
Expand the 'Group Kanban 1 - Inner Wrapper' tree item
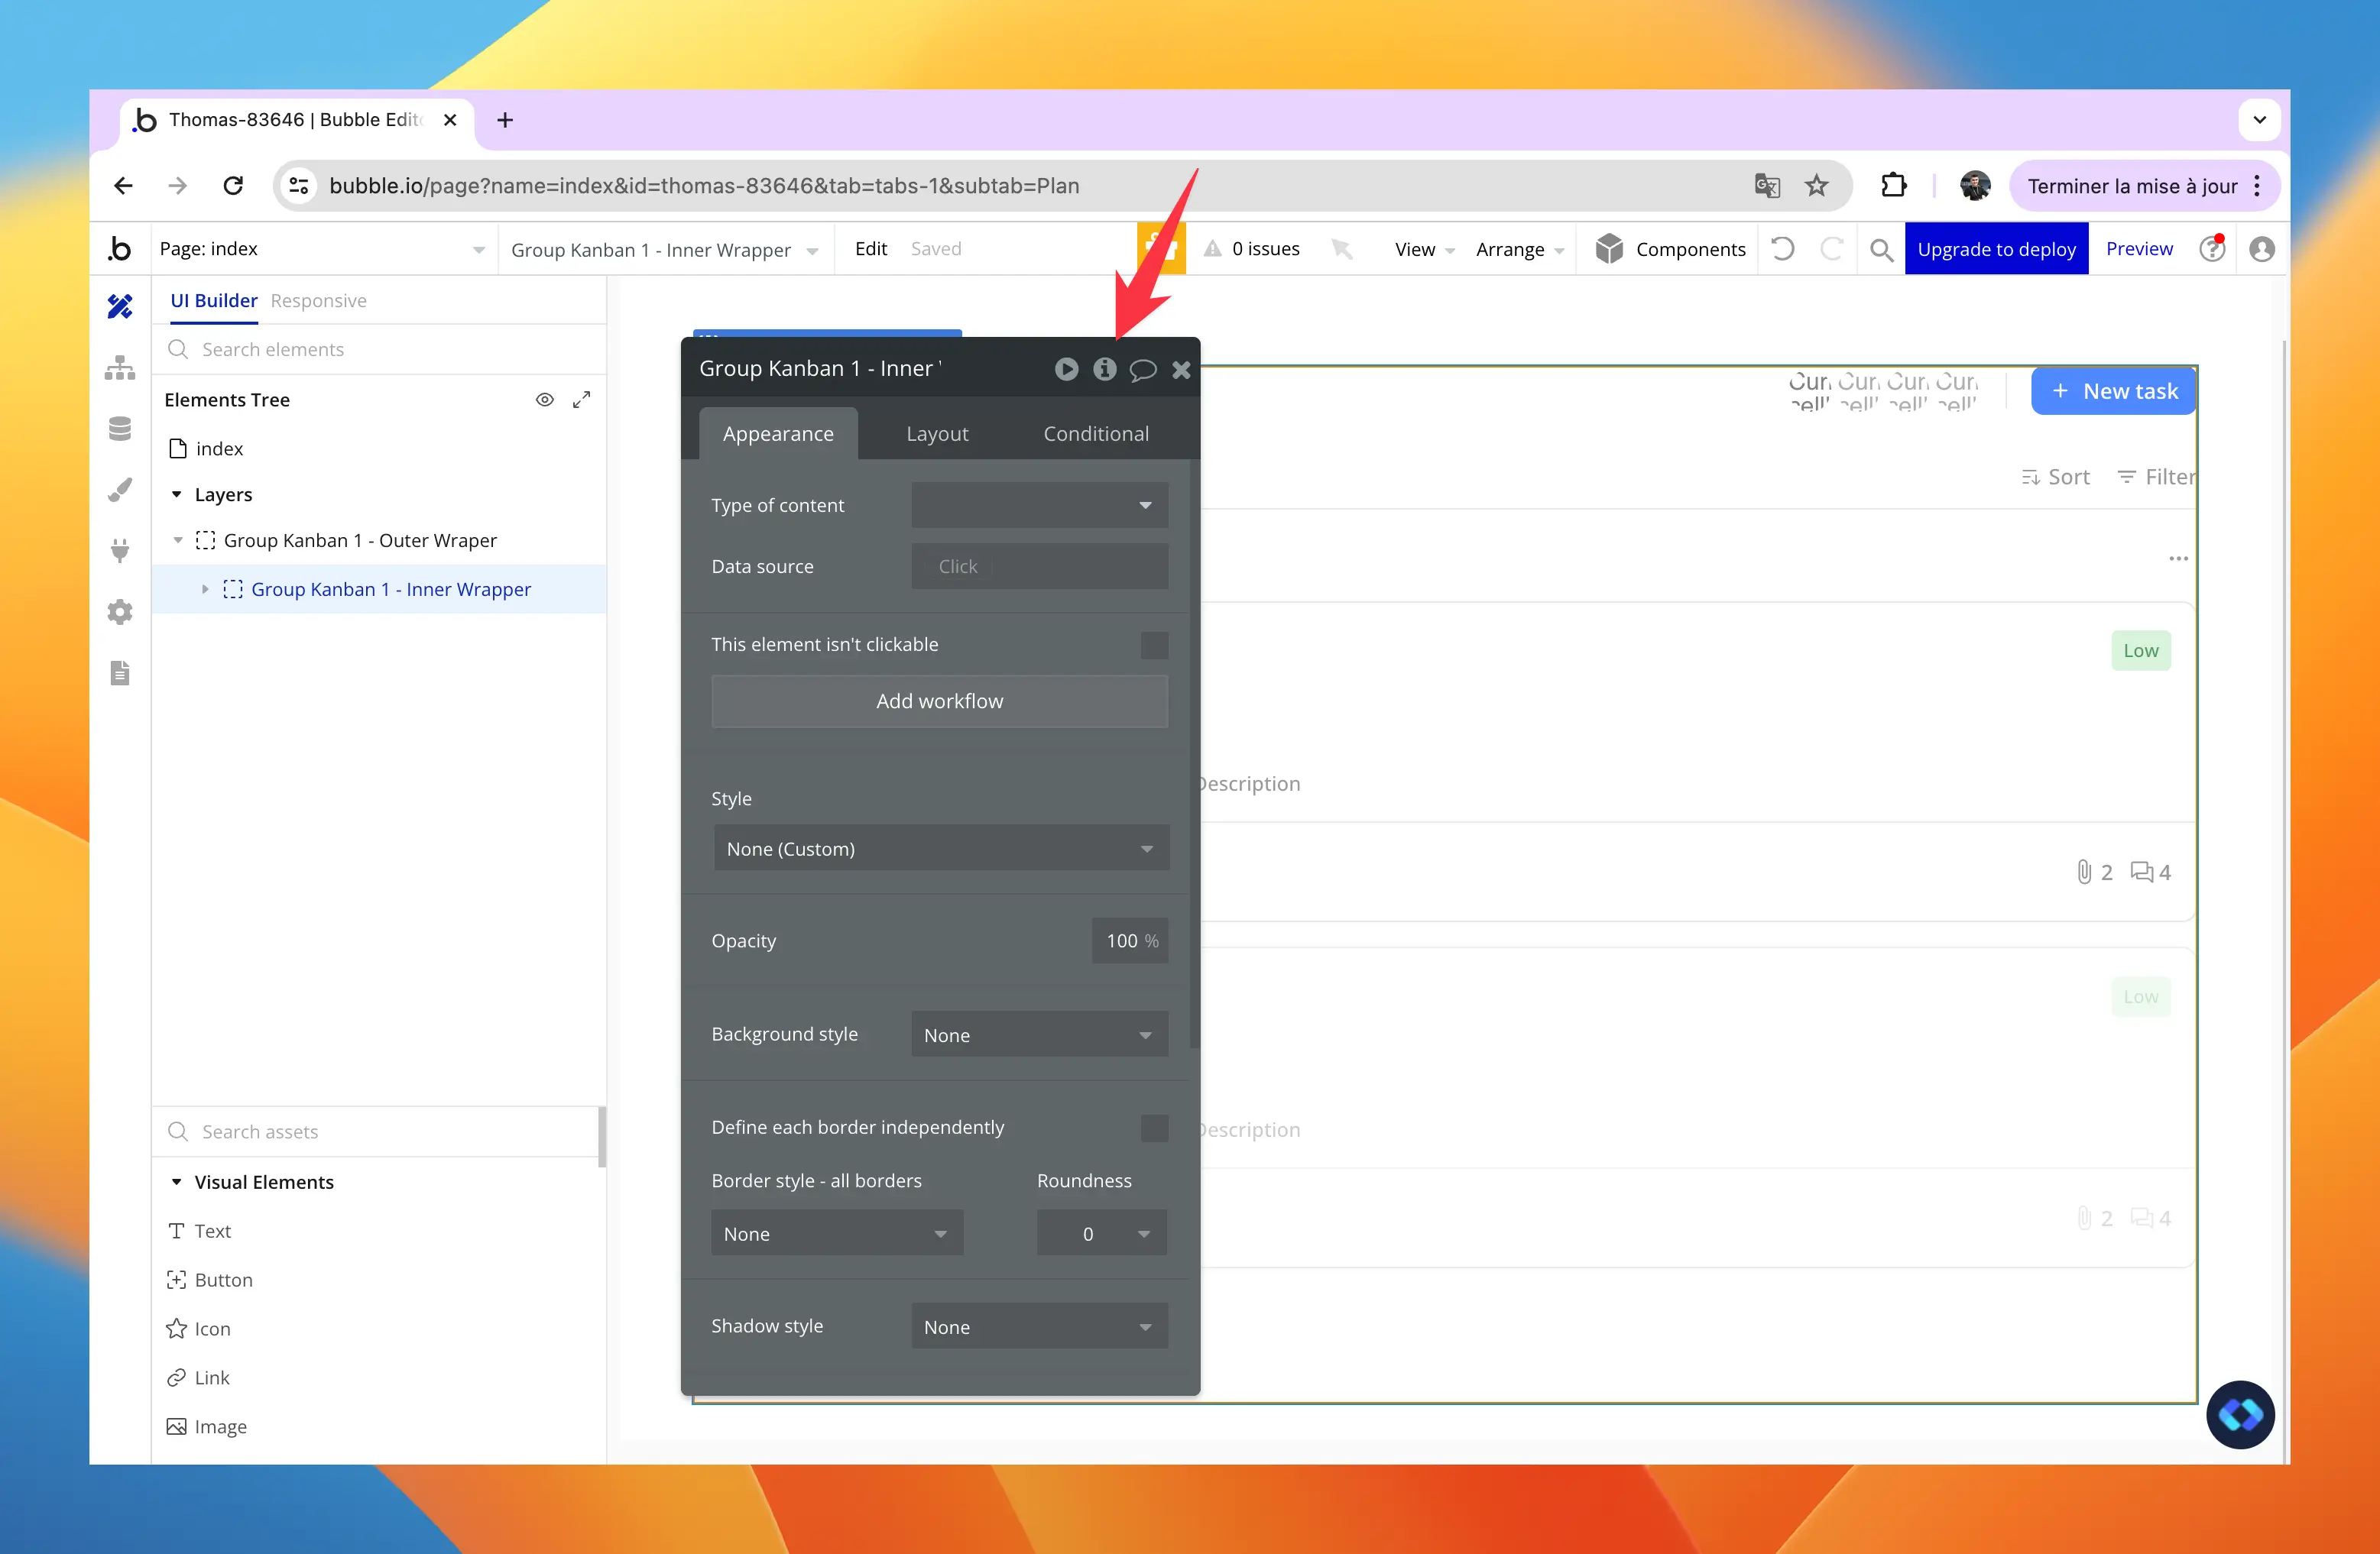tap(206, 588)
